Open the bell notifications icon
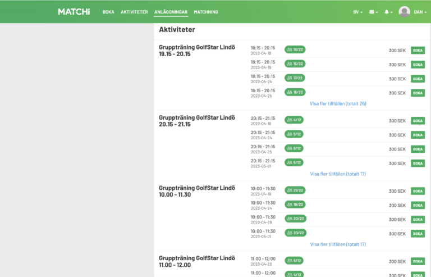 (x=388, y=12)
